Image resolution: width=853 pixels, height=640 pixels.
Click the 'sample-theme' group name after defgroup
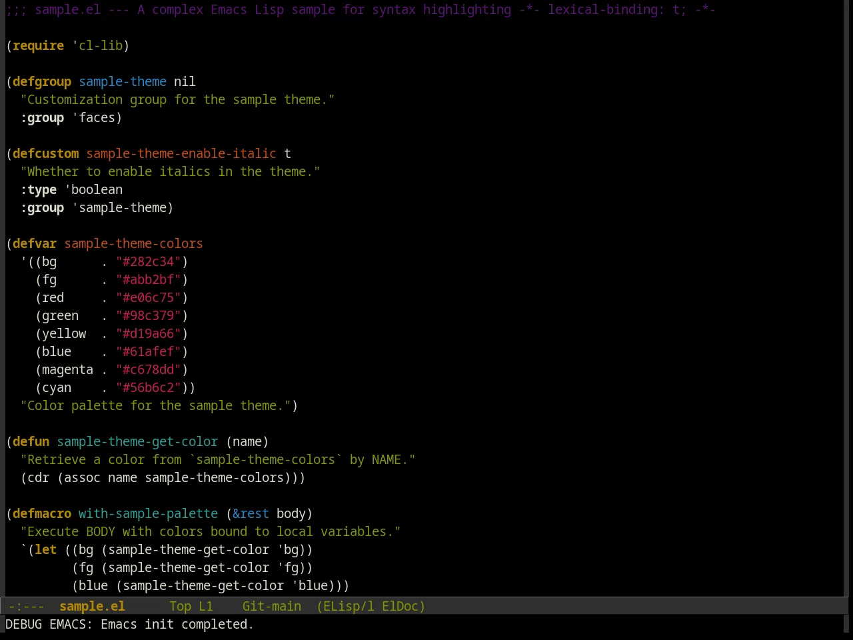pyautogui.click(x=123, y=81)
